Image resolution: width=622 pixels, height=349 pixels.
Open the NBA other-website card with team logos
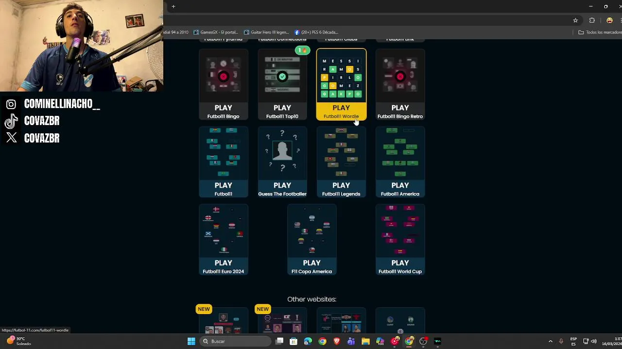pos(400,321)
